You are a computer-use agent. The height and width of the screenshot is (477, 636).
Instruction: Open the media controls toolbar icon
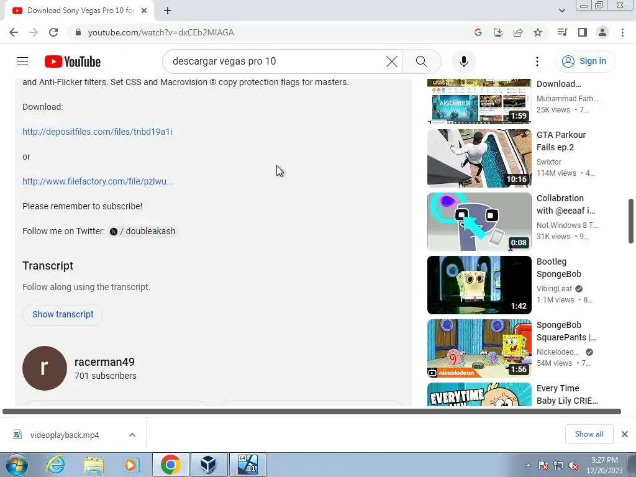click(x=562, y=32)
